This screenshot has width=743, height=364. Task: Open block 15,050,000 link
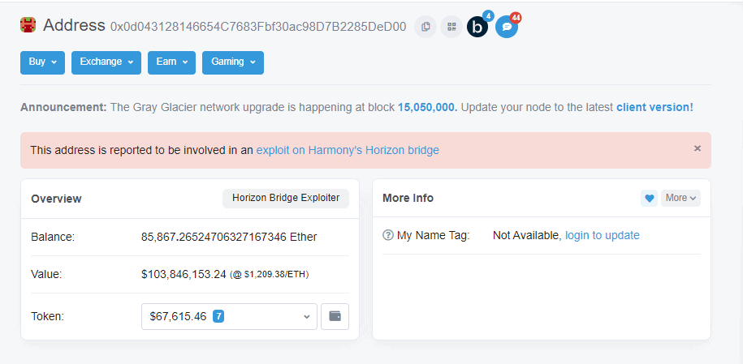pyautogui.click(x=427, y=107)
